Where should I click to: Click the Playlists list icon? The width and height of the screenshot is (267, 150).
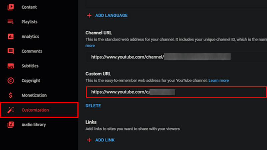(x=11, y=22)
